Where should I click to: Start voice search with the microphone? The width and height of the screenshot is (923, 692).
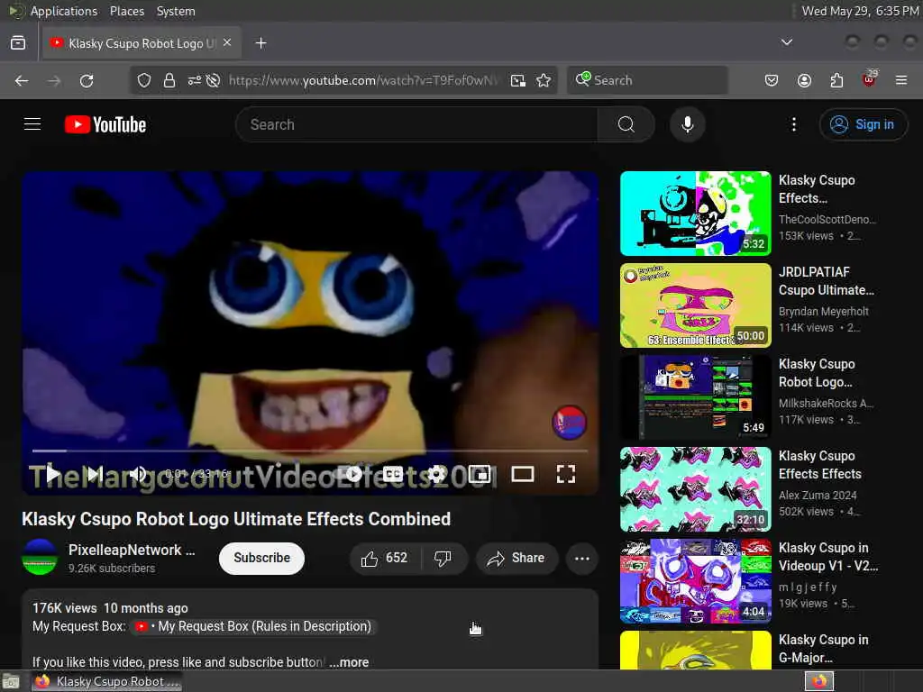click(x=687, y=124)
